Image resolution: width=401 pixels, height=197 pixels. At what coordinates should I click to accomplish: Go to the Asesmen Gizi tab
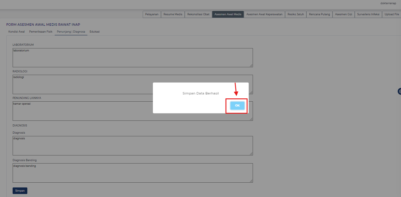343,14
